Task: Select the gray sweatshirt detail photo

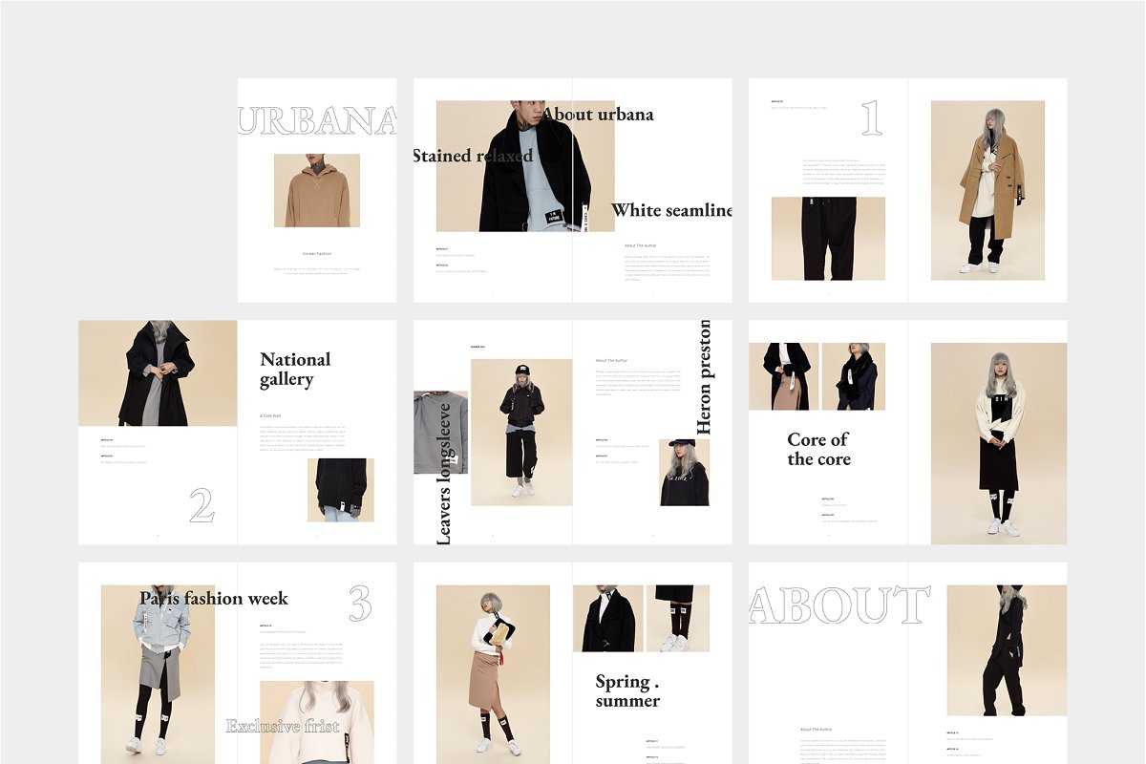Action: pos(440,432)
